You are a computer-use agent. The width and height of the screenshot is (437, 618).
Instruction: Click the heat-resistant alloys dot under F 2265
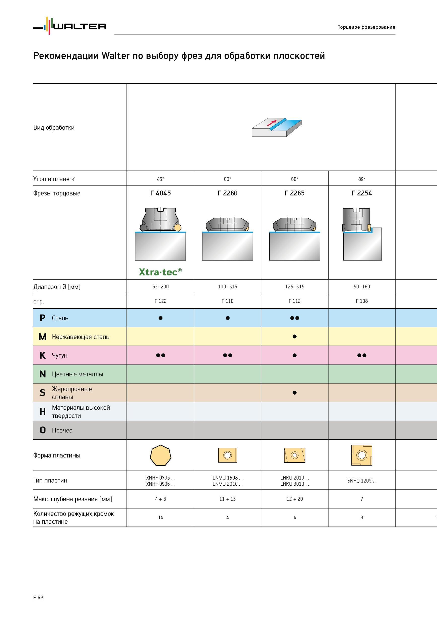point(295,393)
